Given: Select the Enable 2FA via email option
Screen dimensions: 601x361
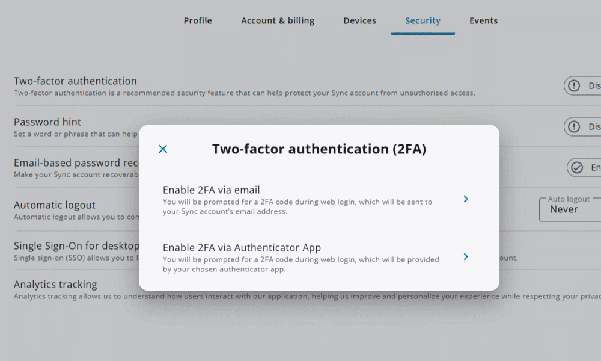Looking at the screenshot, I should (x=300, y=199).
